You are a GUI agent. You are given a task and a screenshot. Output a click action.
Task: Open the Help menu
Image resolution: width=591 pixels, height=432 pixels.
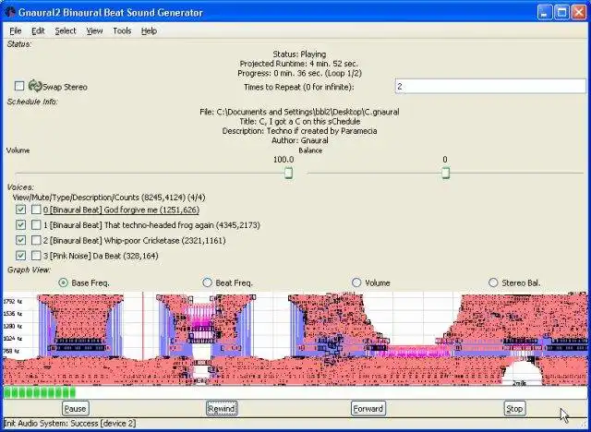[x=149, y=30]
